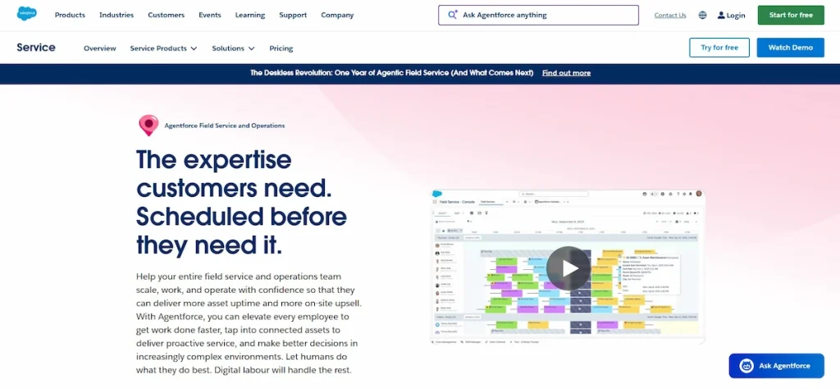840x389 pixels.
Task: Open the Customers menu
Action: [x=166, y=15]
